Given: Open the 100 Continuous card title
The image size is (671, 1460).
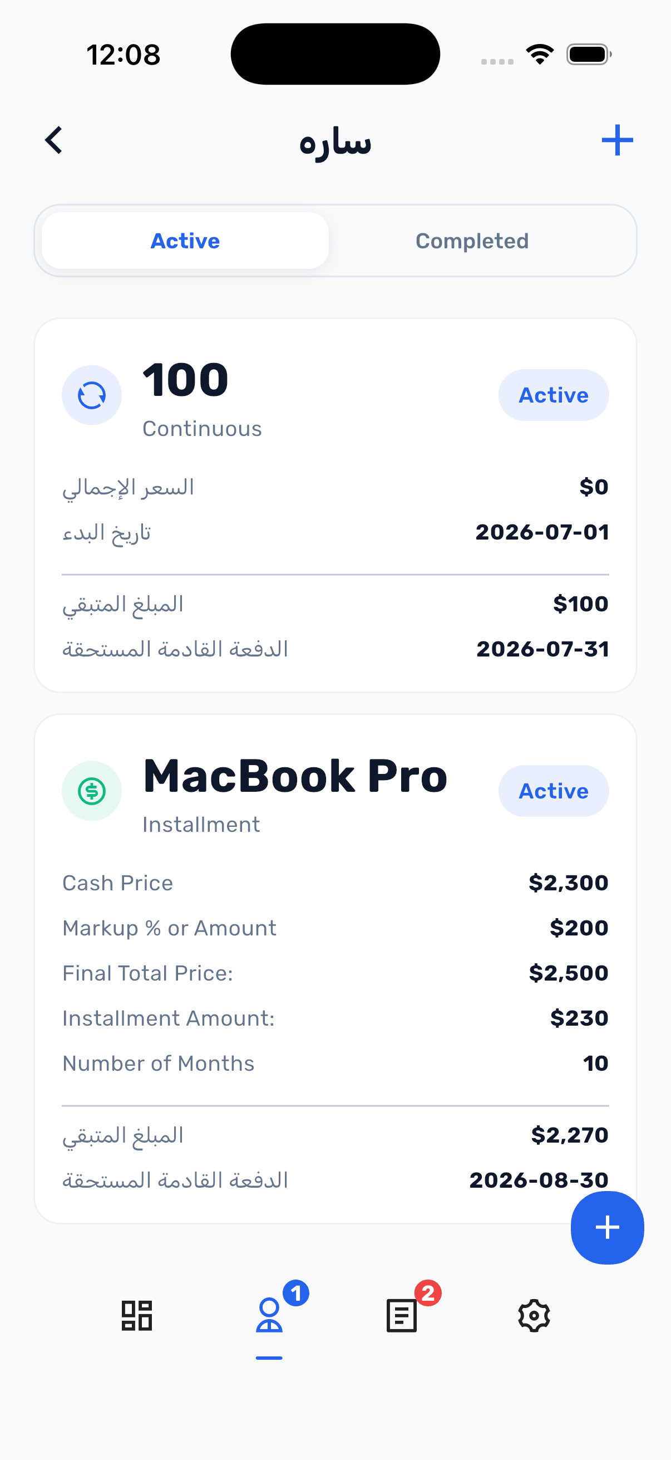Looking at the screenshot, I should [x=185, y=380].
